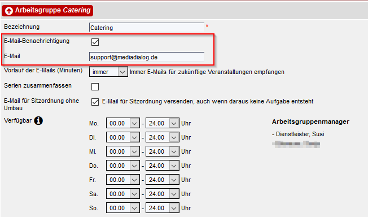Click the E-Mail für Sitzordnung versenden description text
The width and height of the screenshot is (368, 217).
(208, 101)
